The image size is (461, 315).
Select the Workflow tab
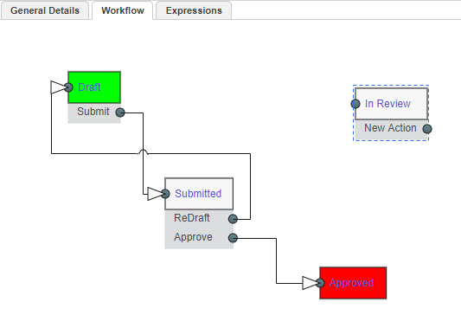[123, 10]
